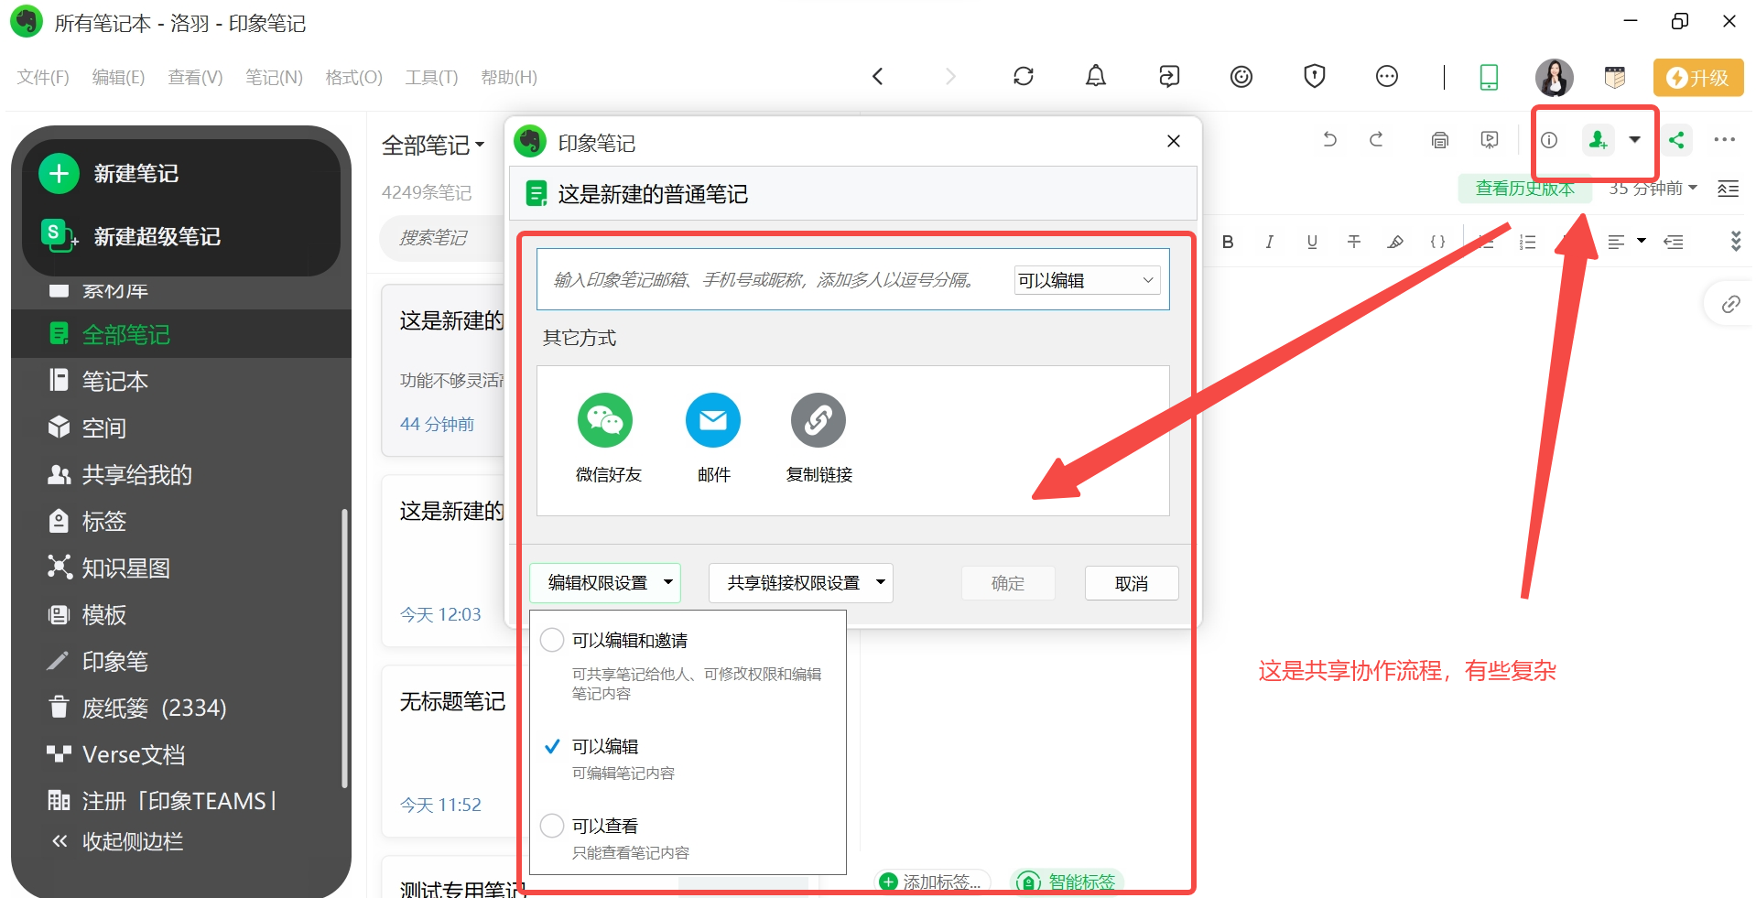Close the 印象笔记 share dialog
Viewport: 1756px width, 898px height.
point(1173,141)
